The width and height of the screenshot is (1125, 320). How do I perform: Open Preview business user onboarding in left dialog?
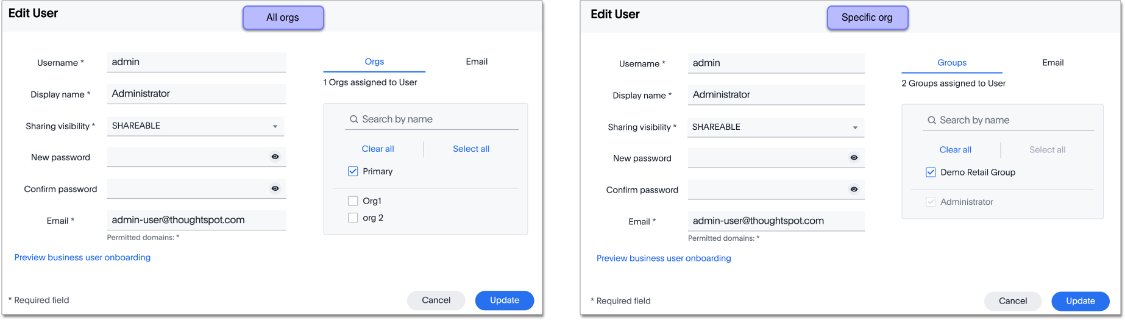coord(82,258)
